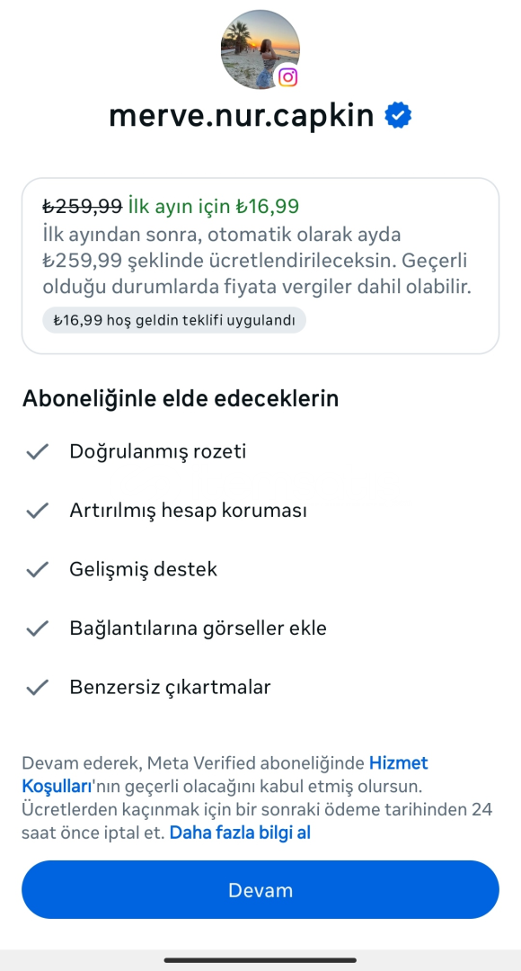Viewport: 521px width, 971px height.
Task: Tap the Benzersiz çıkartmalar benefit
Action: click(x=170, y=687)
